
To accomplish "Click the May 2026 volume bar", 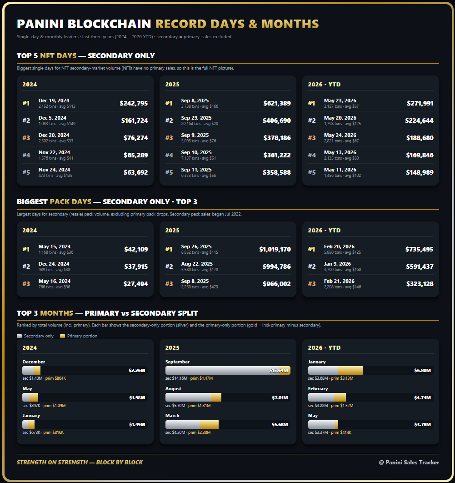I will point(370,424).
